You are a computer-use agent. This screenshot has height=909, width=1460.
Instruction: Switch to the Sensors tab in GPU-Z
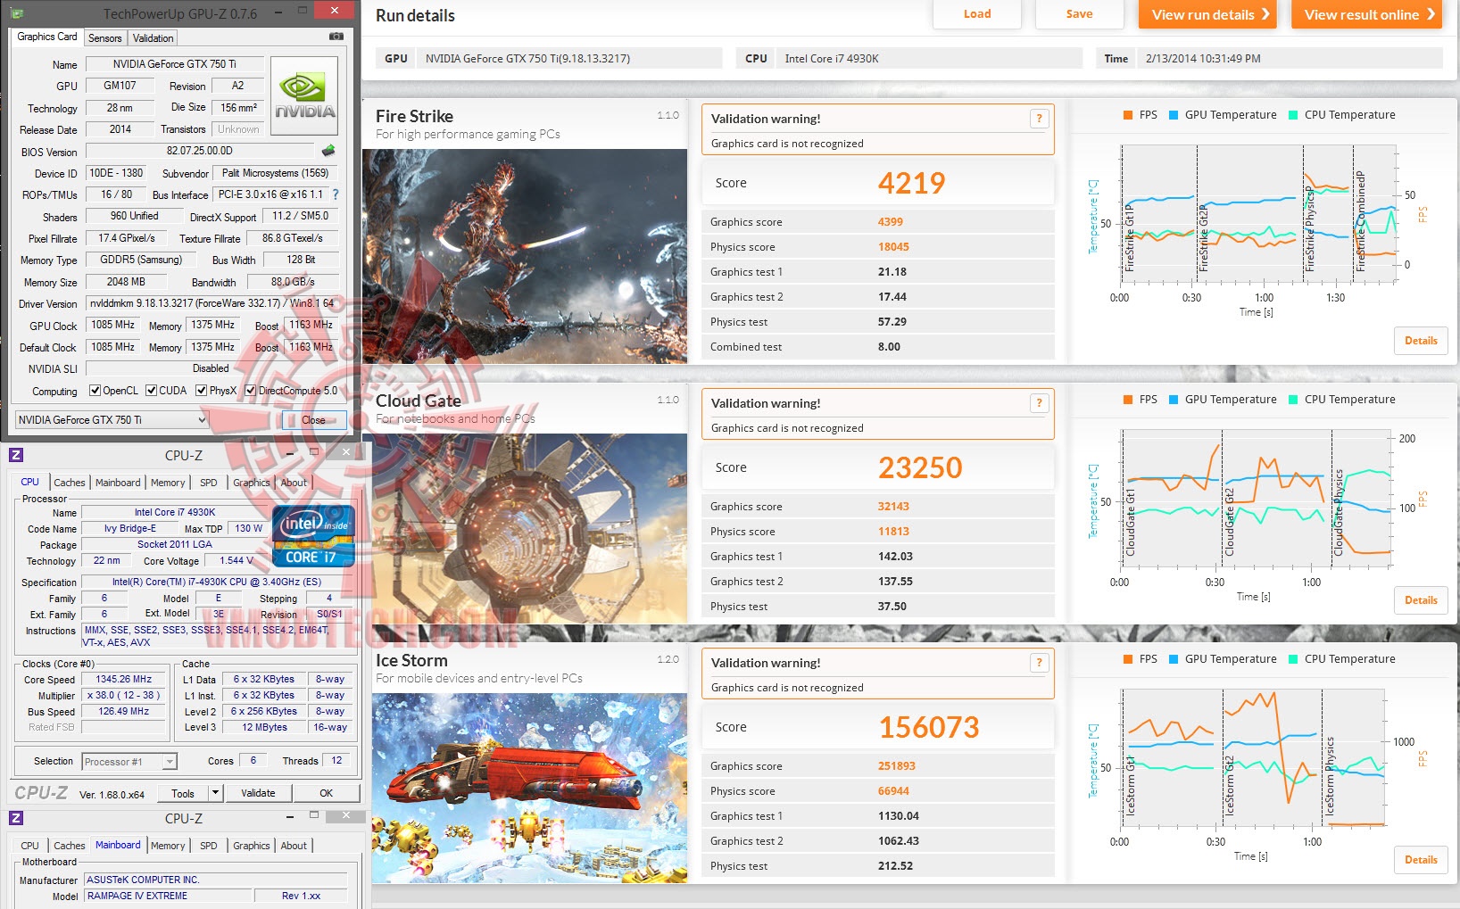point(105,38)
